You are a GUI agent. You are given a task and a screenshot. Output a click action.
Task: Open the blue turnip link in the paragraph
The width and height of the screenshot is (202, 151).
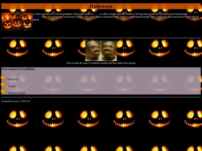click(x=97, y=14)
